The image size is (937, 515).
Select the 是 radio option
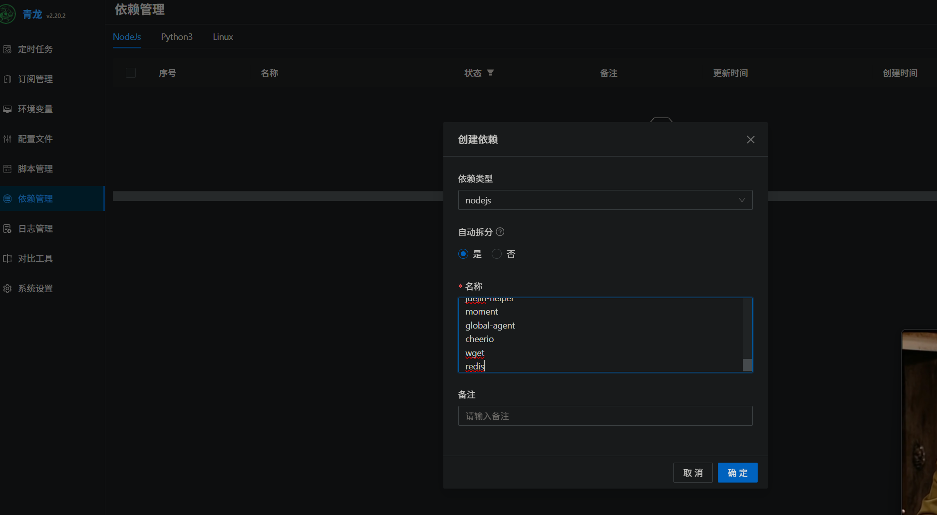tap(463, 254)
